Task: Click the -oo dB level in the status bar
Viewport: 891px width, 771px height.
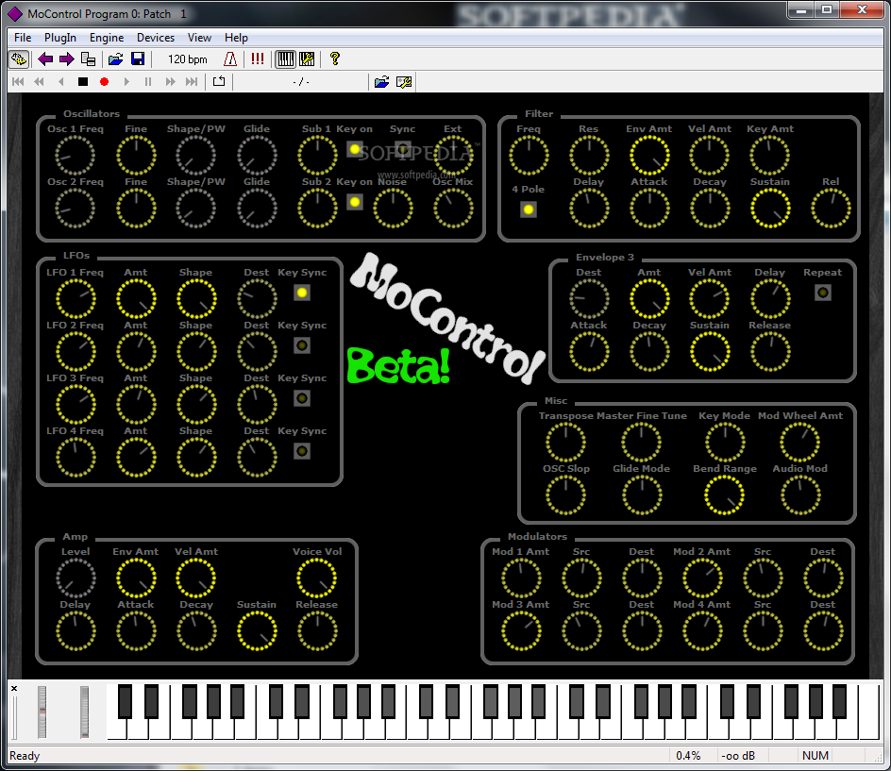Action: coord(738,756)
